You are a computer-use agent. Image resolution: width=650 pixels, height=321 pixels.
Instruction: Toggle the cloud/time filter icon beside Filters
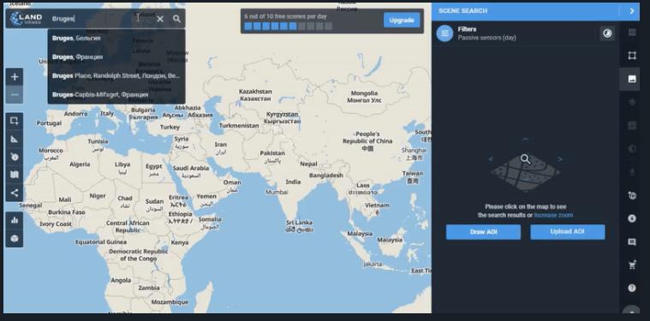607,33
